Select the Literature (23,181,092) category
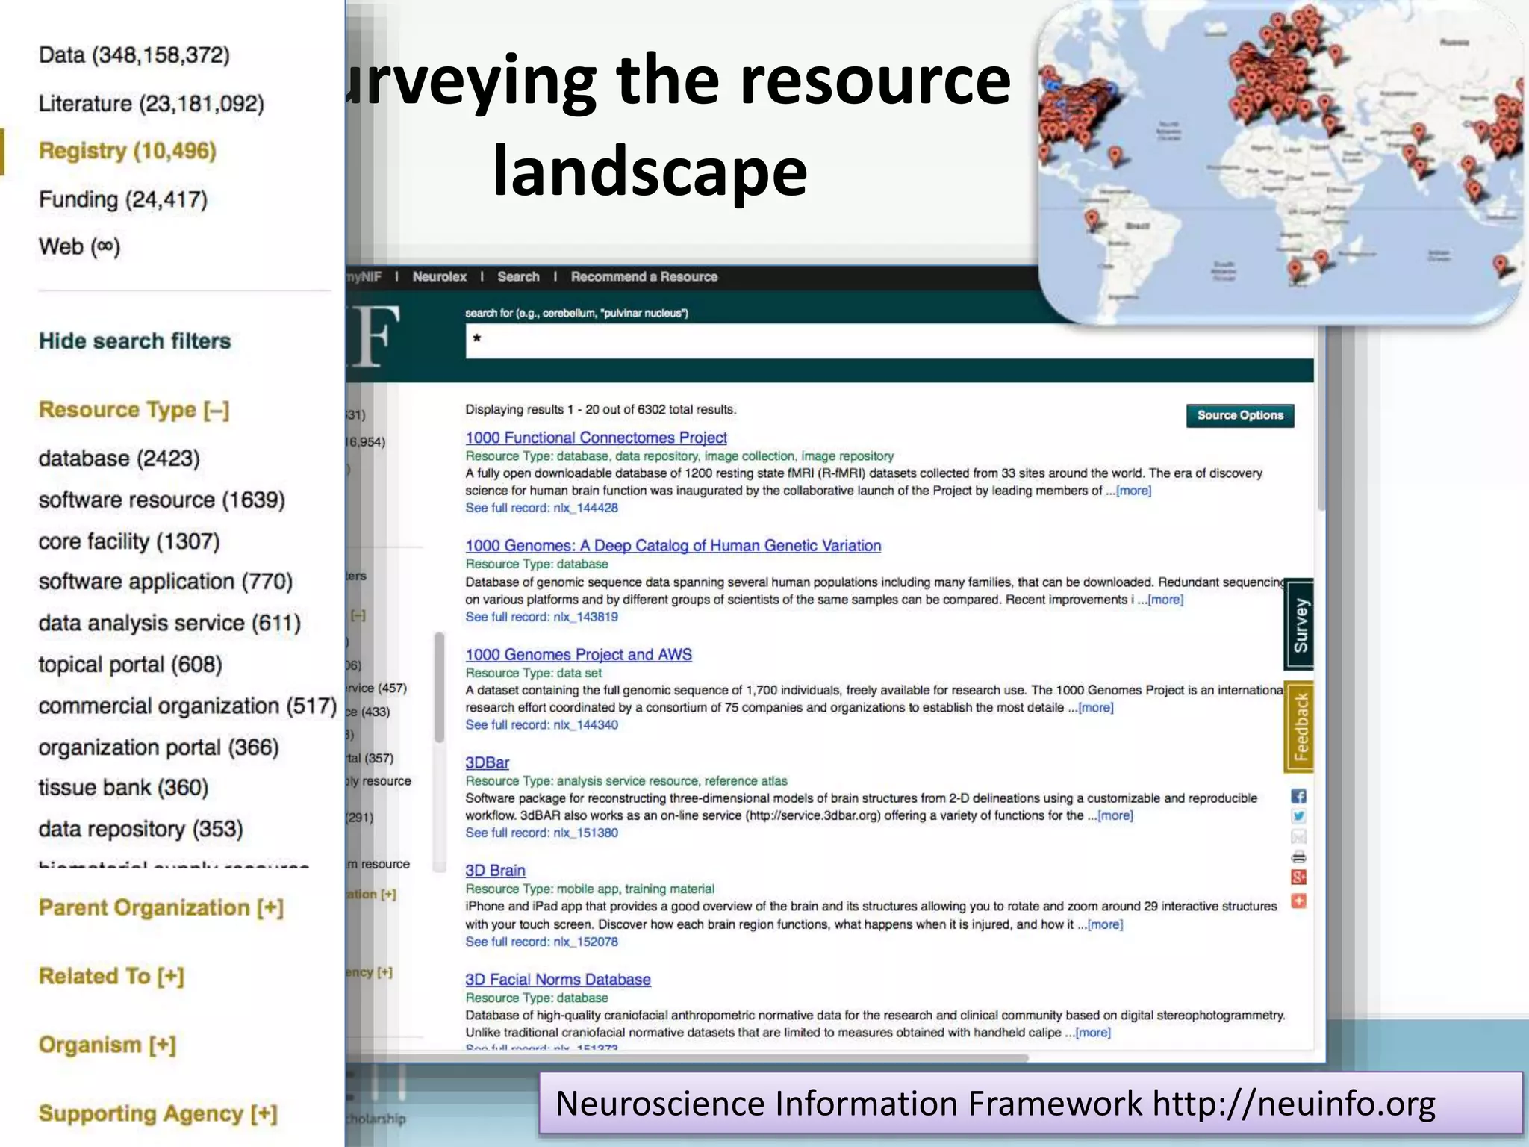The height and width of the screenshot is (1147, 1529). (x=152, y=103)
